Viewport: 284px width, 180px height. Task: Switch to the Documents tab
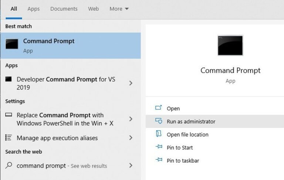pyautogui.click(x=64, y=9)
